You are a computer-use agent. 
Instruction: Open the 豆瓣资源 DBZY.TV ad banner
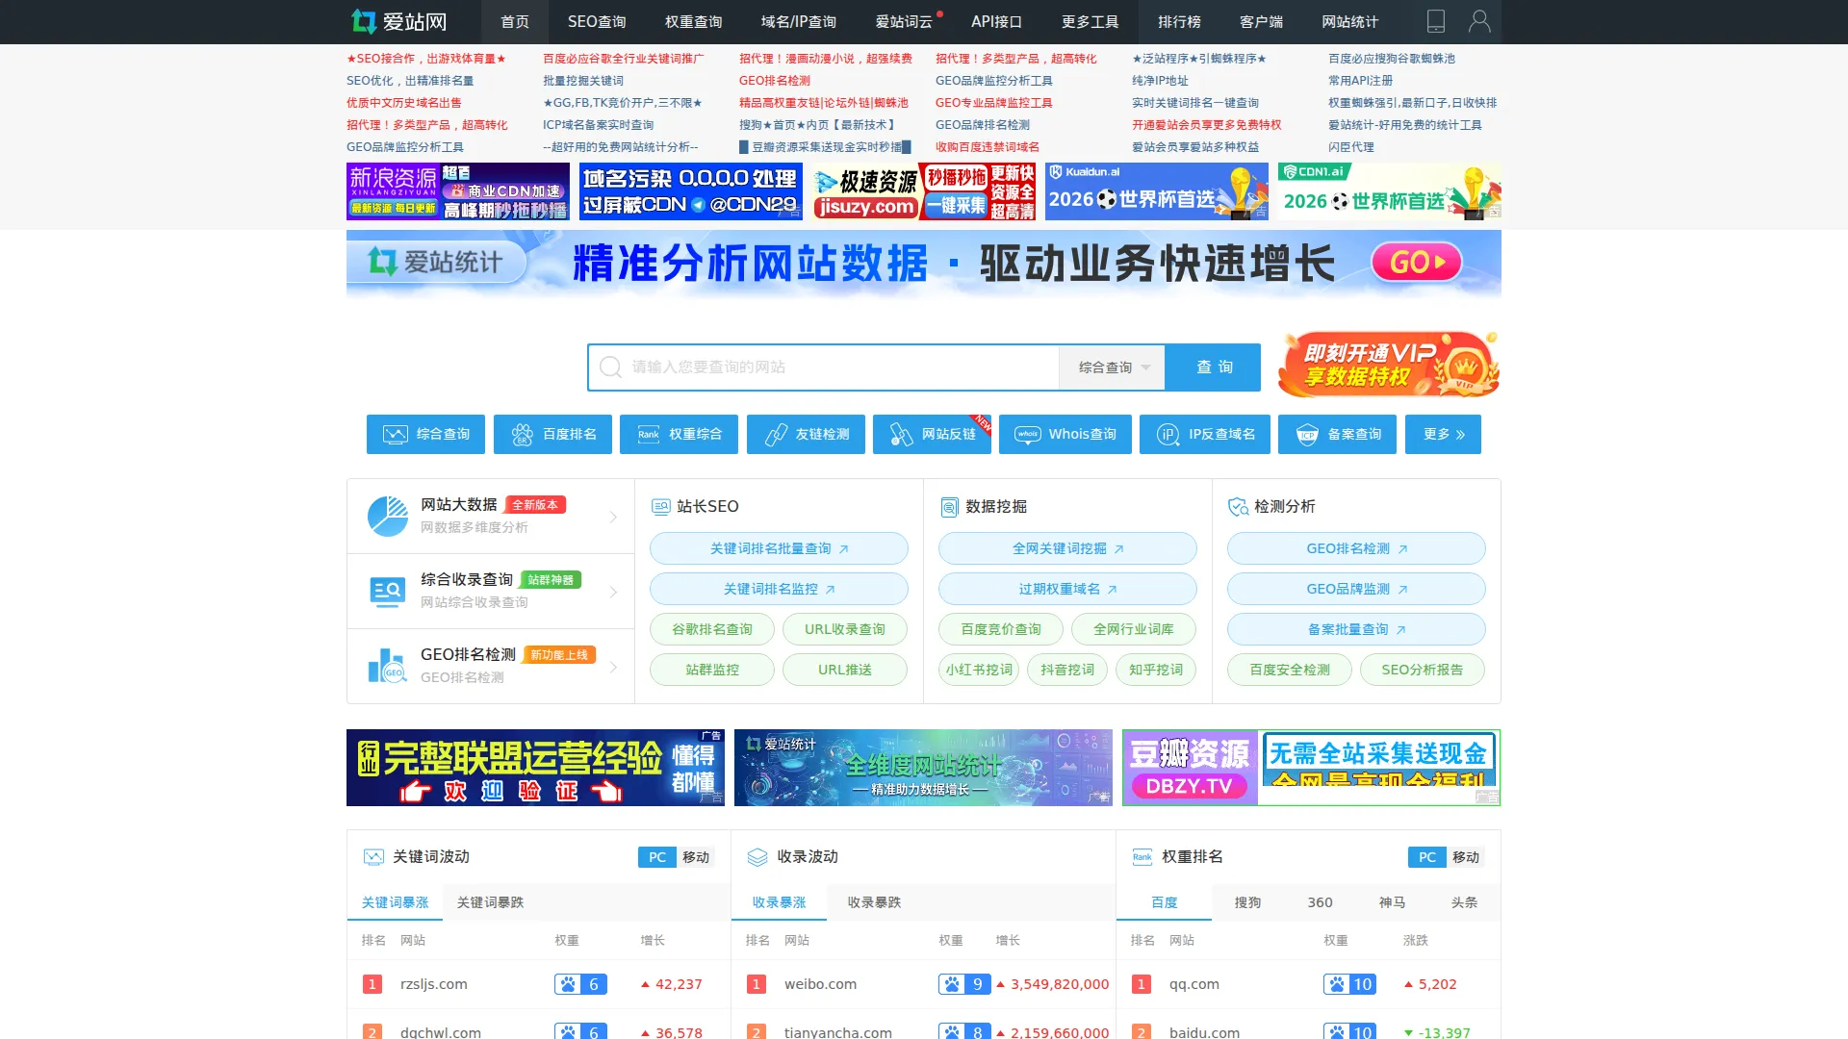point(1311,768)
